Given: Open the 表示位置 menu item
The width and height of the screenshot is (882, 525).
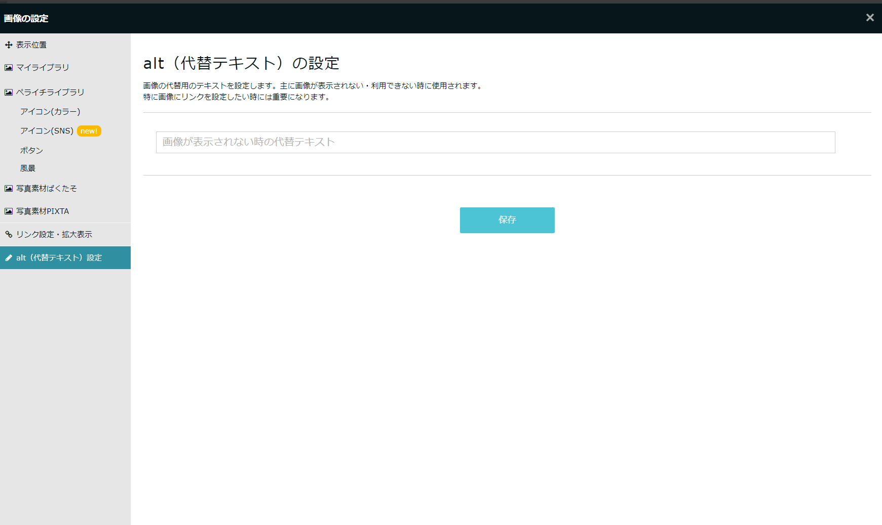Looking at the screenshot, I should pyautogui.click(x=65, y=45).
